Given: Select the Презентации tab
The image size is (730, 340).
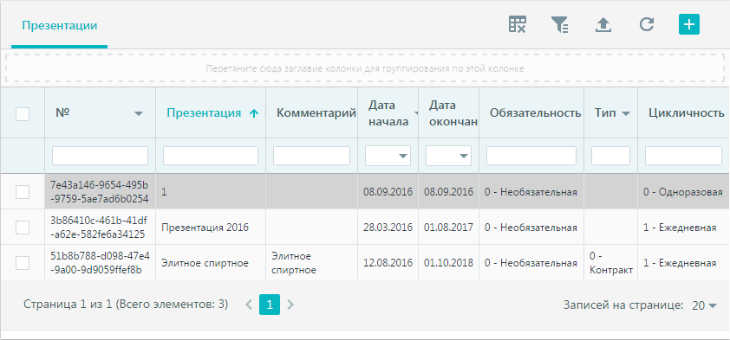Looking at the screenshot, I should pyautogui.click(x=60, y=25).
